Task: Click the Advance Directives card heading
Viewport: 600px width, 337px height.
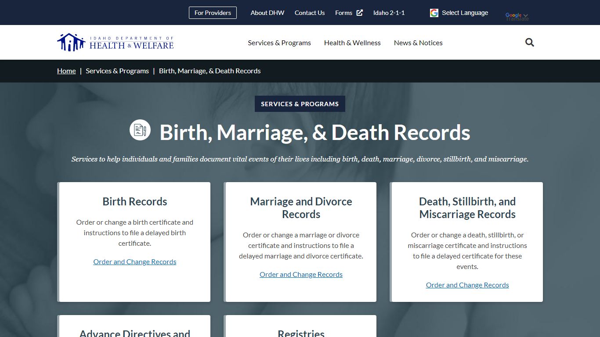Action: (x=135, y=333)
